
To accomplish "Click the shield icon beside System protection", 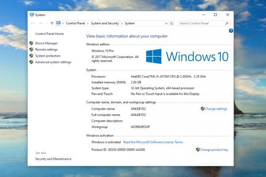I will 31,56.
